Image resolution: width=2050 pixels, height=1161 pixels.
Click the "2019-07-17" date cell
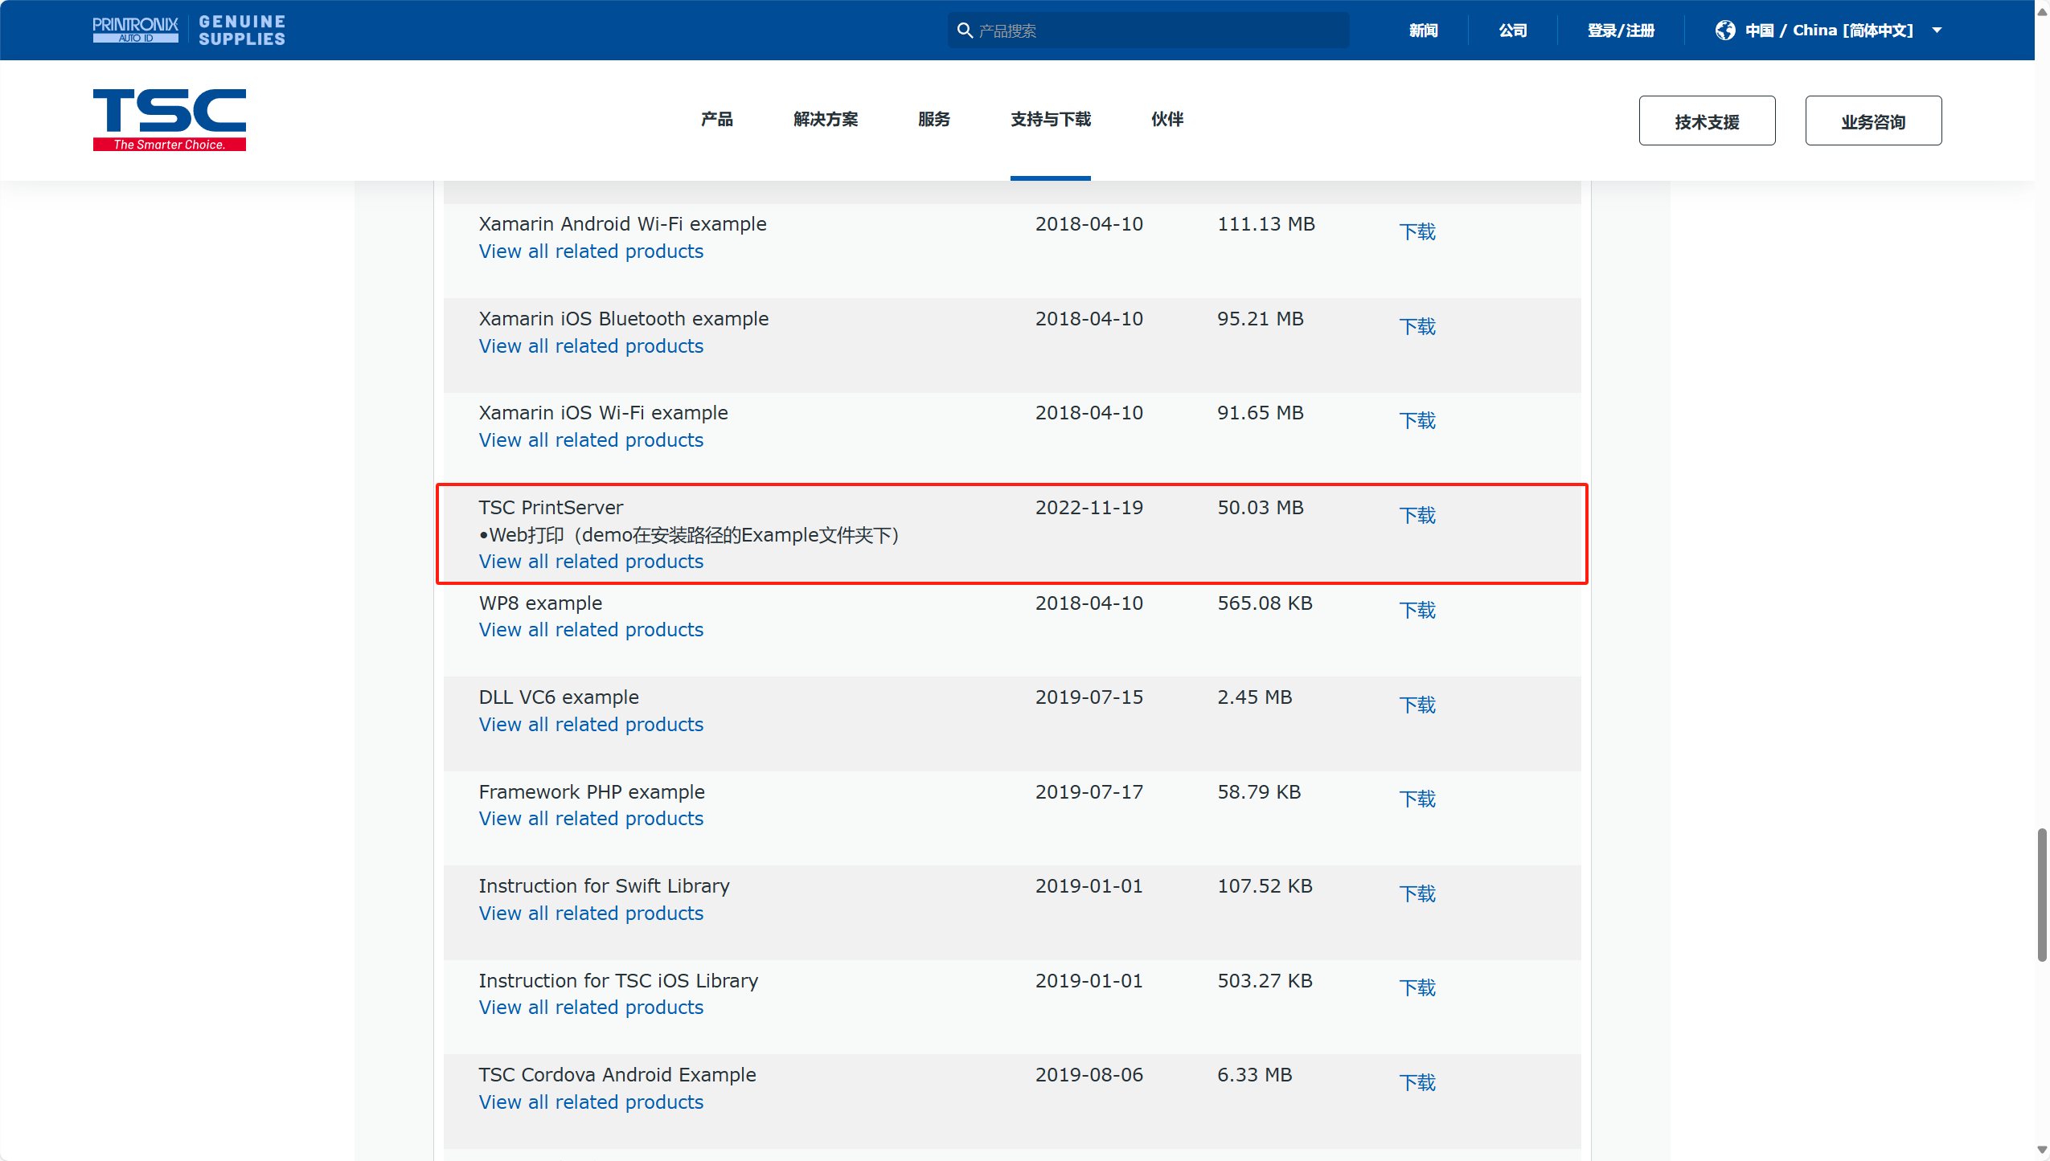click(x=1089, y=792)
